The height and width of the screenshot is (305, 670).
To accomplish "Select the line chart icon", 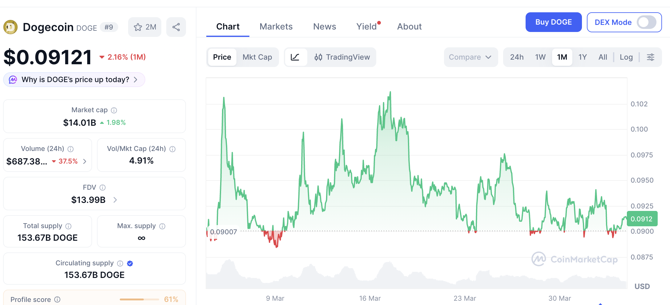I will point(295,57).
